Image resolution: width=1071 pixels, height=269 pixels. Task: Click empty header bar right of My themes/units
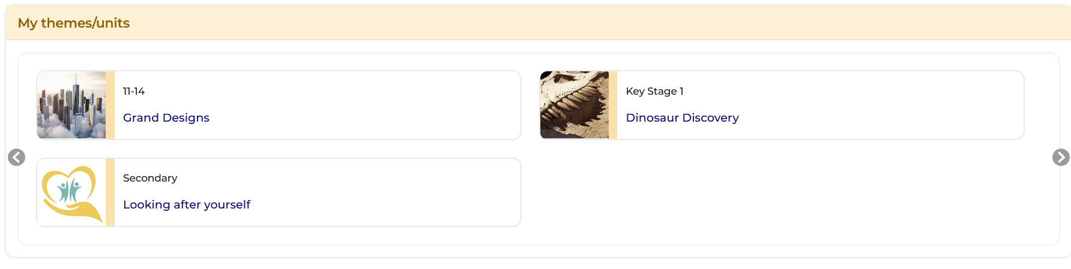pos(600,23)
